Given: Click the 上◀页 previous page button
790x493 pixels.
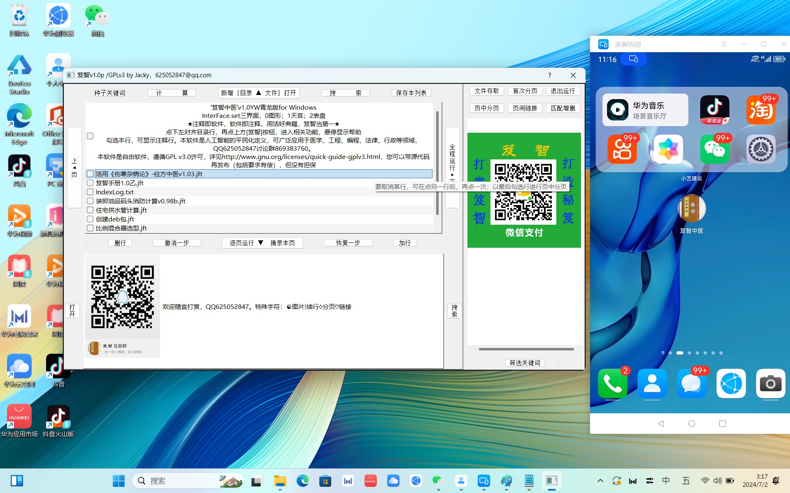Looking at the screenshot, I should (74, 168).
